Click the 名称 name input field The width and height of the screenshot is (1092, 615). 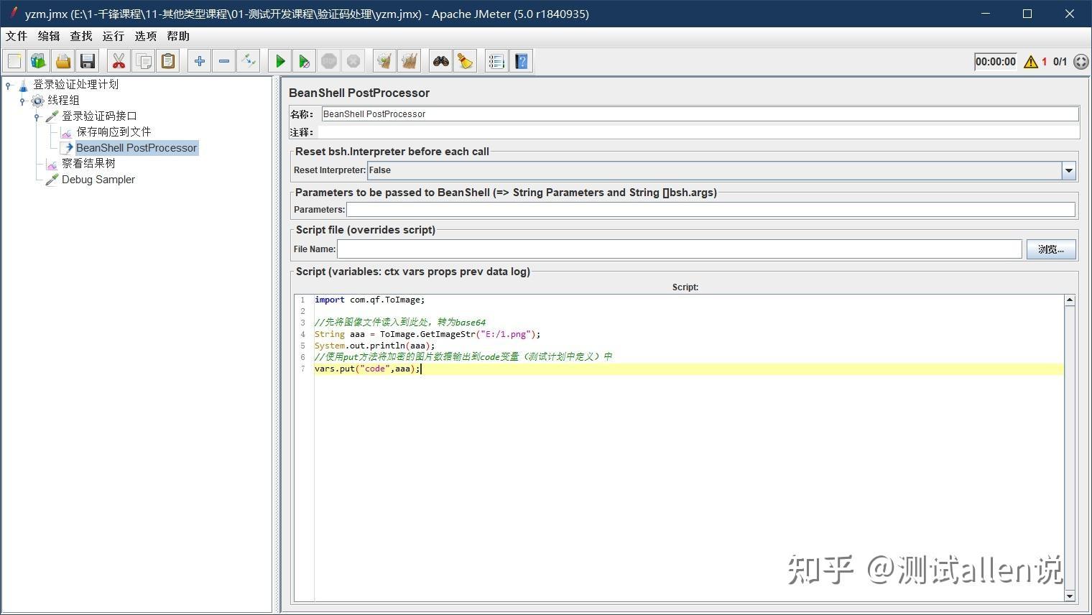coord(700,114)
